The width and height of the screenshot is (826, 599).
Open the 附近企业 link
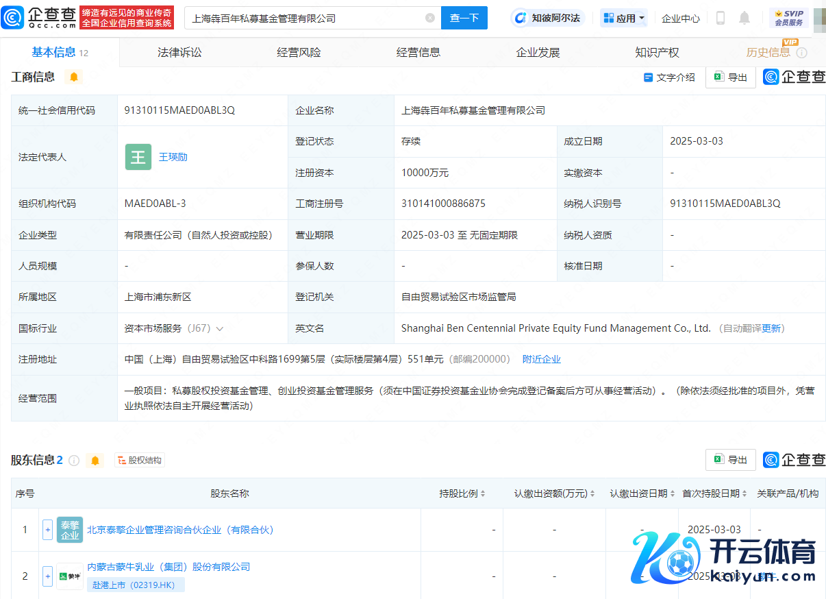tap(541, 359)
